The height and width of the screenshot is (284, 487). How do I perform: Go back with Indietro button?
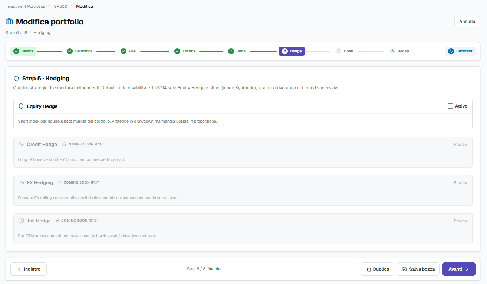coord(29,269)
